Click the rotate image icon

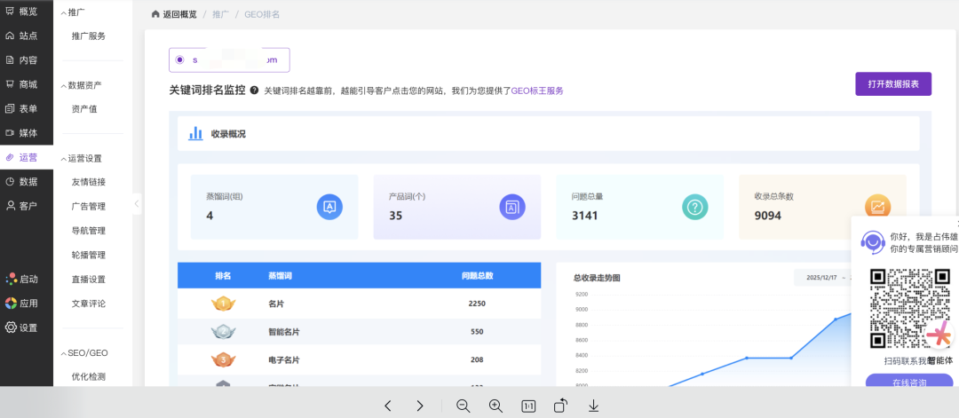560,406
